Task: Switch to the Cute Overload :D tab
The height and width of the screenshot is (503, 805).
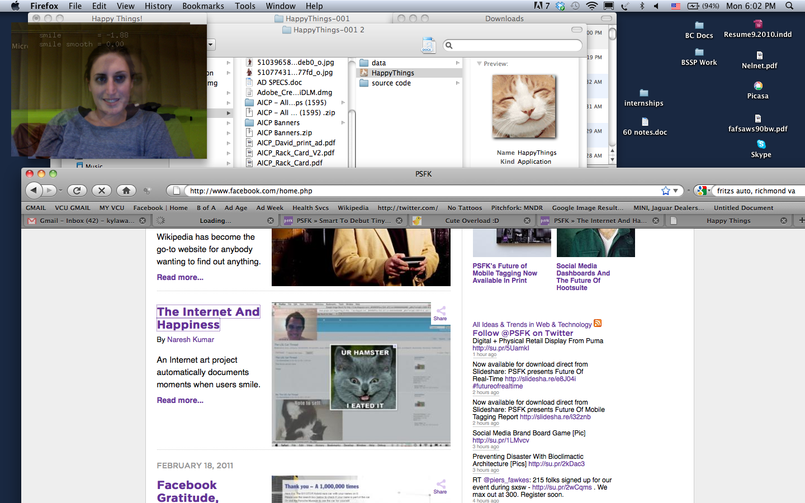Action: tap(471, 221)
